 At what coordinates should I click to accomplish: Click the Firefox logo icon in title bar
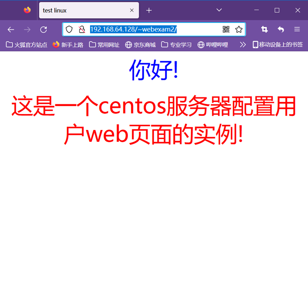[27, 10]
